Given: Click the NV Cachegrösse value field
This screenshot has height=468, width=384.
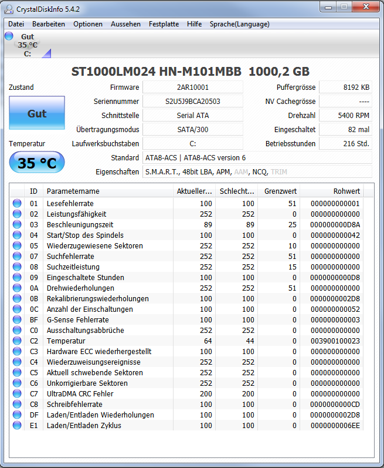Looking at the screenshot, I should [345, 101].
